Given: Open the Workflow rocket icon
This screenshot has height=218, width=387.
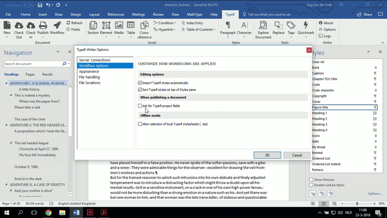Looking at the screenshot, I should click(57, 25).
